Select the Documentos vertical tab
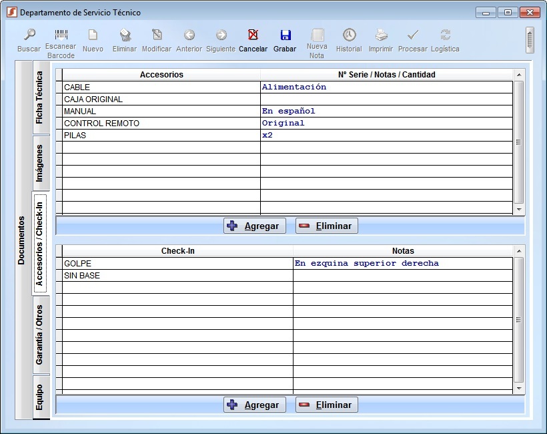Viewport: 547px width, 434px height. 23,240
